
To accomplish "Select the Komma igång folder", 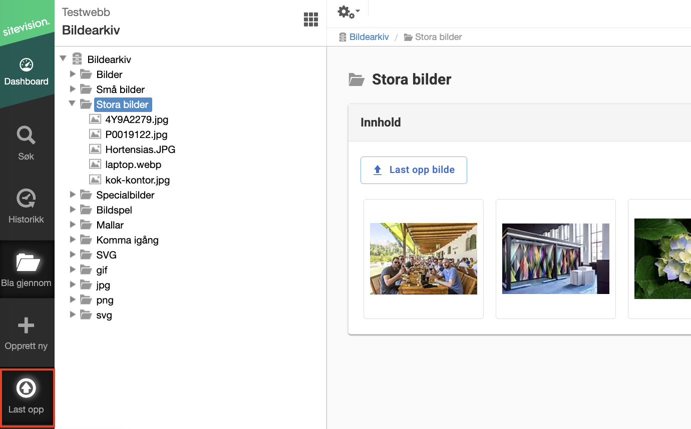I will click(x=127, y=240).
